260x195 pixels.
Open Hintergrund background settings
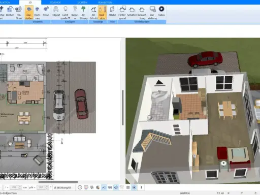[122, 13]
